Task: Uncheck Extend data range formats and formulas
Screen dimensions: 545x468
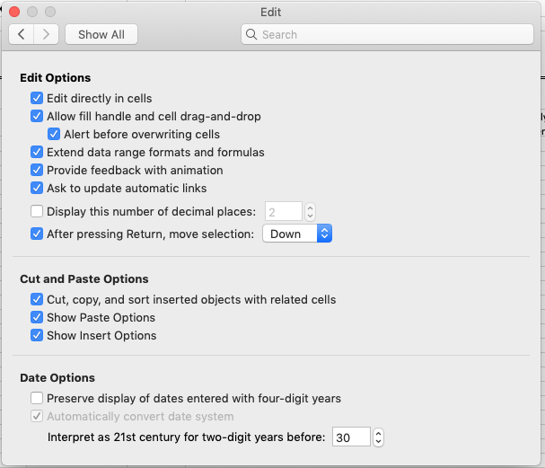Action: (37, 153)
